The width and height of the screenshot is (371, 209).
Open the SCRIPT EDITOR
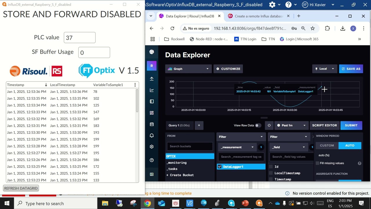click(324, 125)
